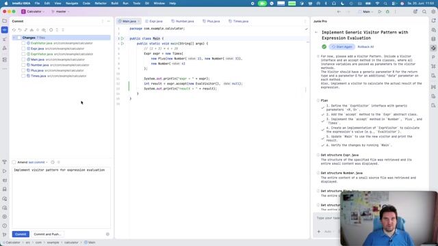Click the Main breadcrumb in status bar
The width and height of the screenshot is (438, 246).
click(90, 243)
